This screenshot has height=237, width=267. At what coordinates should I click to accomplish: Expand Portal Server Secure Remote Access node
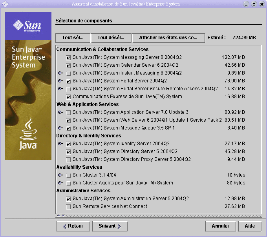(x=60, y=89)
